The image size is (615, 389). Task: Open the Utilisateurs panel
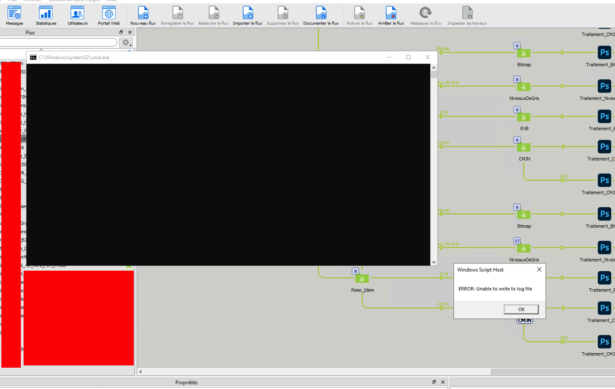pos(78,16)
